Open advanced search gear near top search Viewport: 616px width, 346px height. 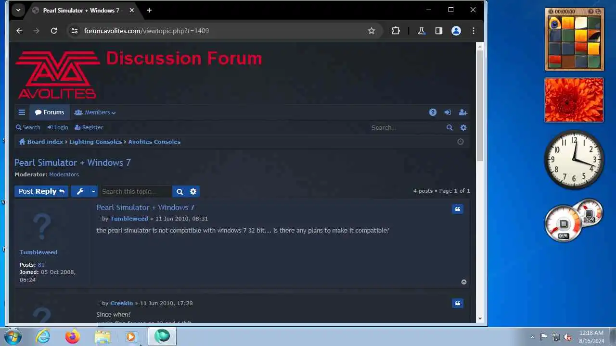coord(463,127)
